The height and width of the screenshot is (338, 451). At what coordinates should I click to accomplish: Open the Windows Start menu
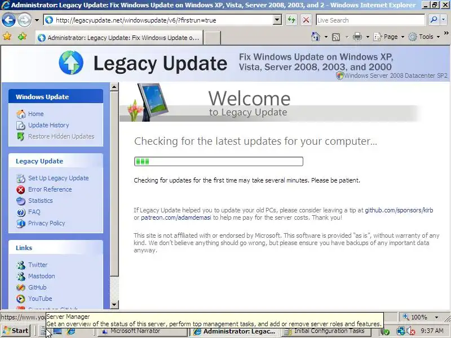tap(16, 331)
